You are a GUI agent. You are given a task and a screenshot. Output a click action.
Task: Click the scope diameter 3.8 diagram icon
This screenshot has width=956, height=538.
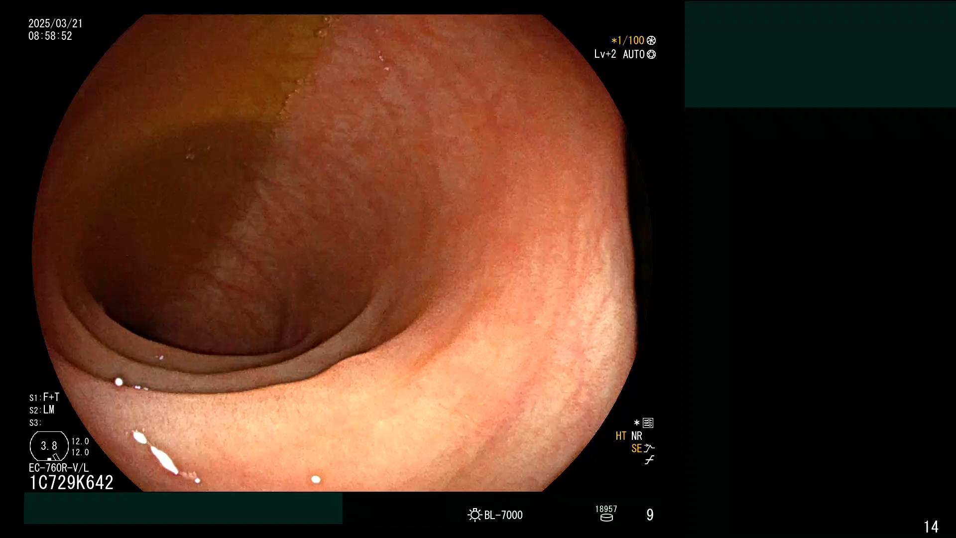tap(49, 446)
